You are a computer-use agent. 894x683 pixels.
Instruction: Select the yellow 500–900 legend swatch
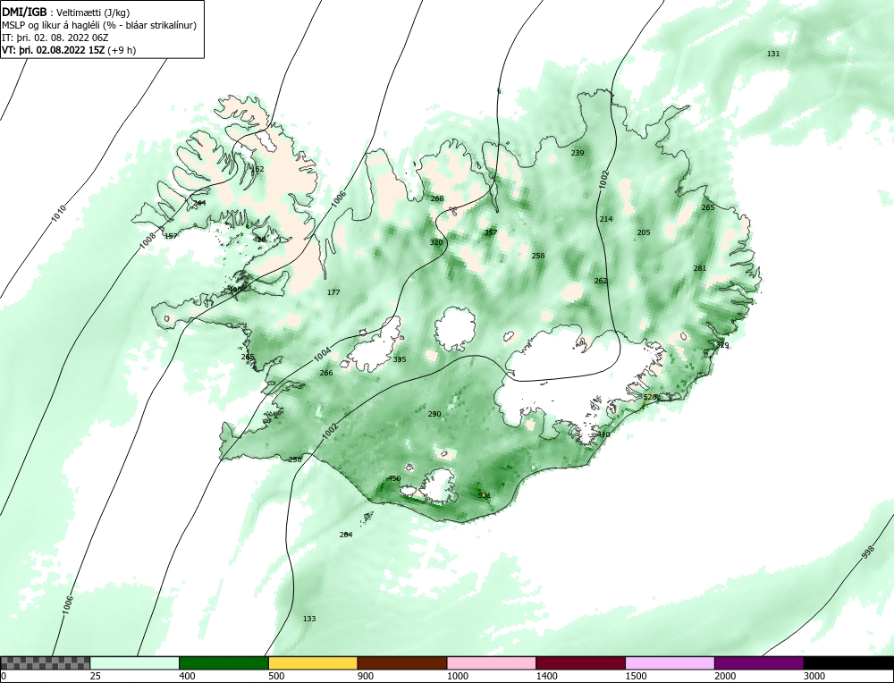(x=313, y=663)
